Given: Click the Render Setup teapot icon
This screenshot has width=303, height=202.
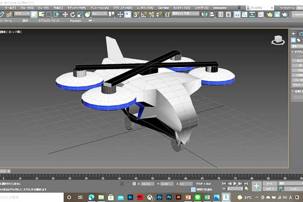Looking at the screenshot, I should [269, 14].
